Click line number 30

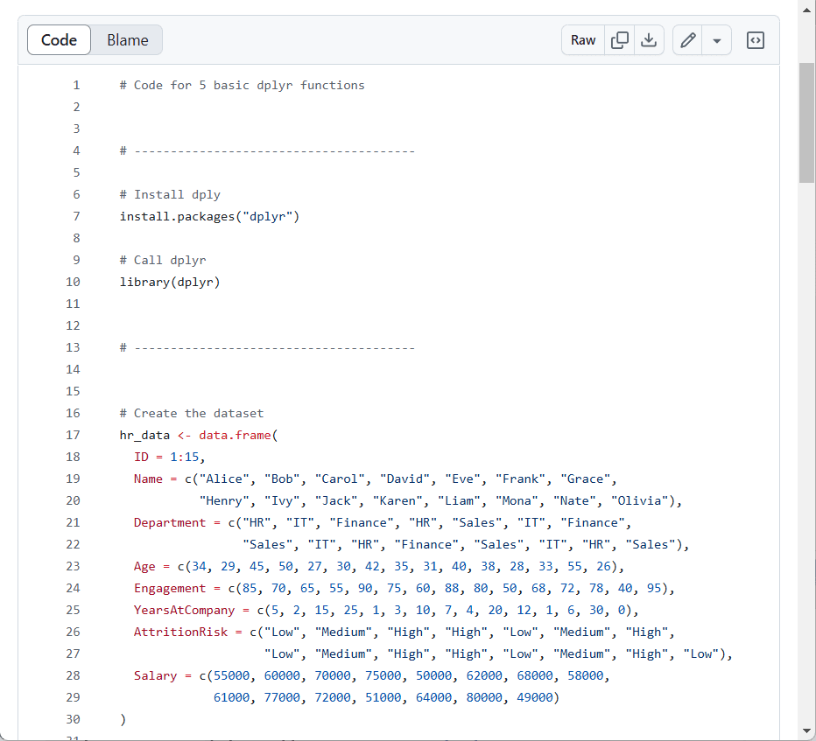(x=73, y=719)
